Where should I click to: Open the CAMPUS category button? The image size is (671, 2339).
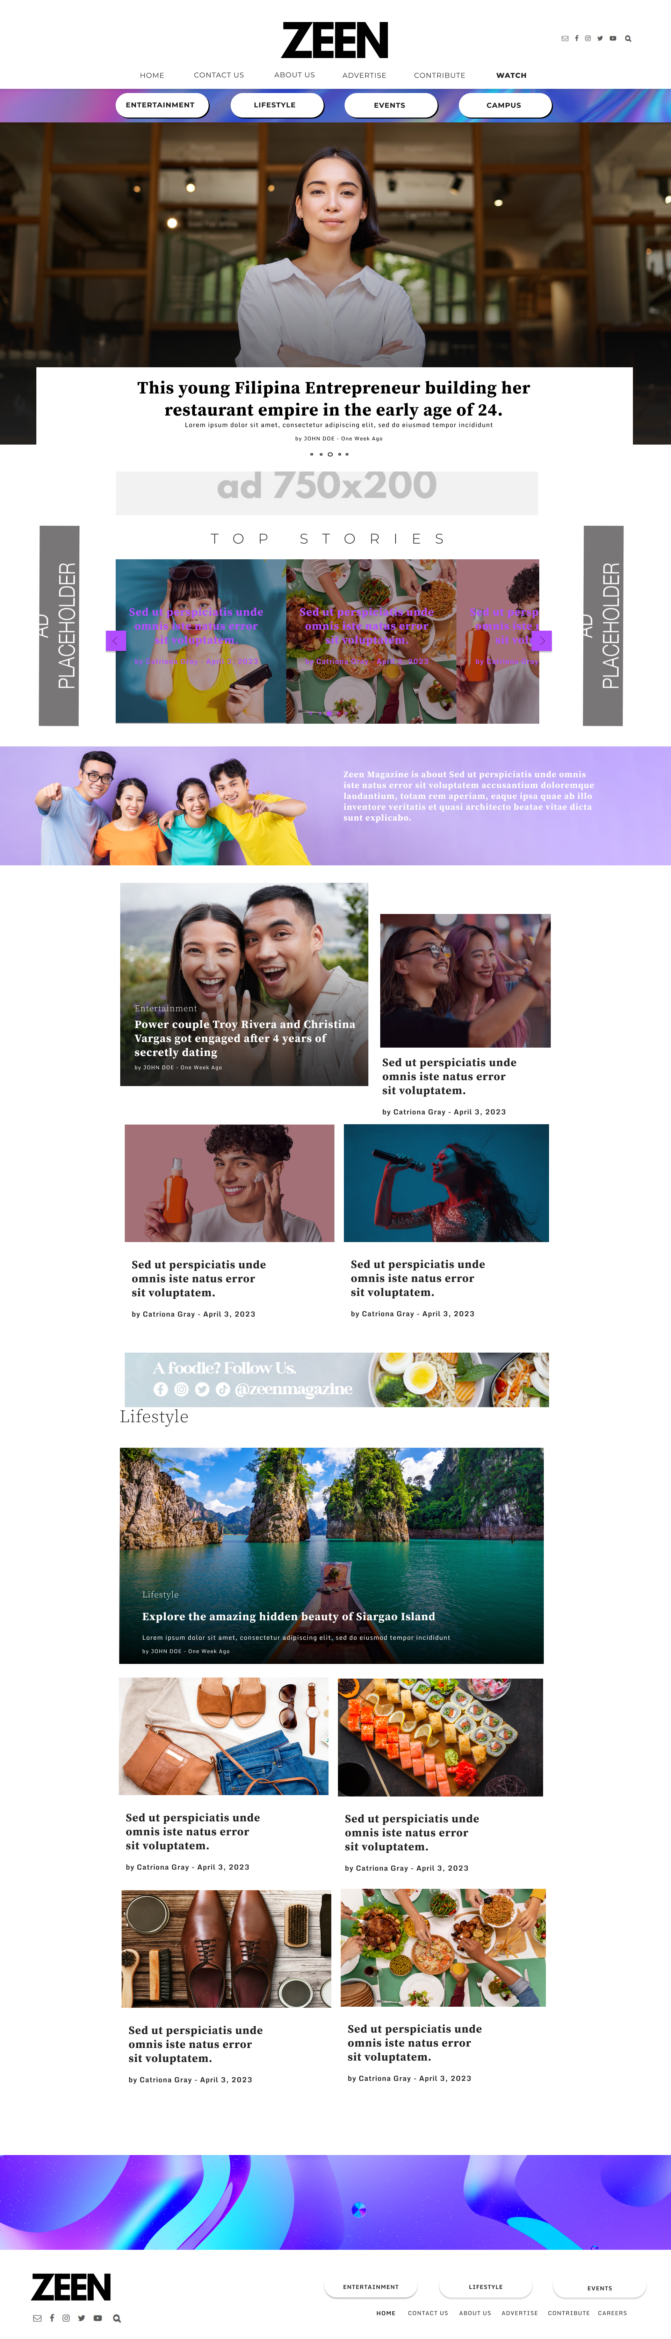pos(504,105)
